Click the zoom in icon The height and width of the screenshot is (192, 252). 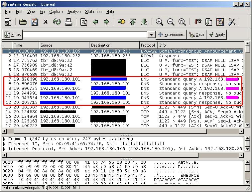[160, 22]
